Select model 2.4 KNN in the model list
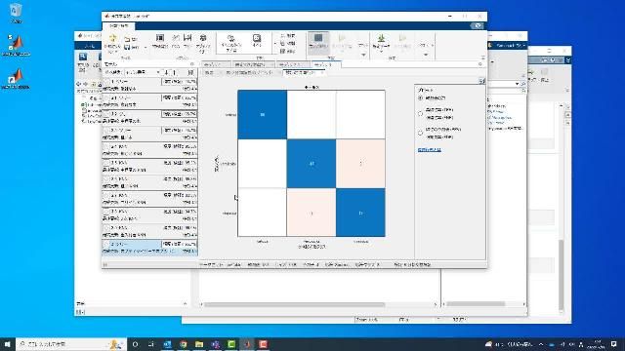Screen dimensions: 625x351 tap(149, 150)
